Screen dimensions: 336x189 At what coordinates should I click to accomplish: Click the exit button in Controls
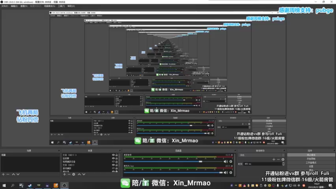(311, 170)
